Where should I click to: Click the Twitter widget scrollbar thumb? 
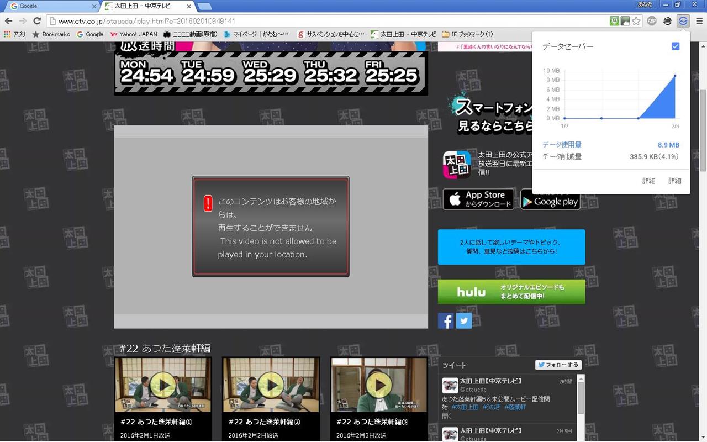581,398
